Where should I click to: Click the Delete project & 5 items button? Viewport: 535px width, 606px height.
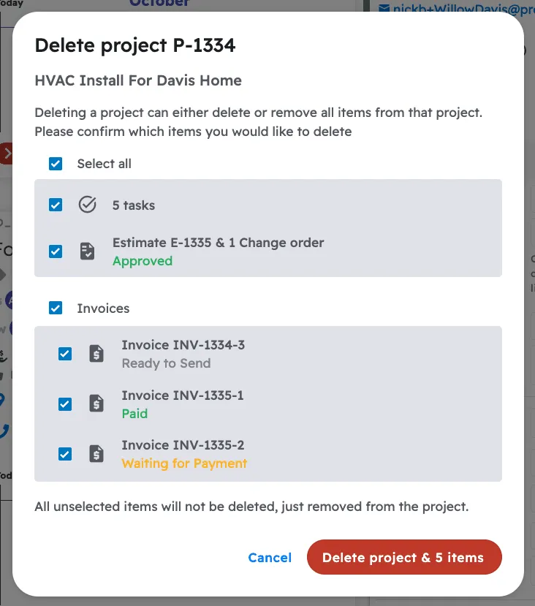(403, 557)
